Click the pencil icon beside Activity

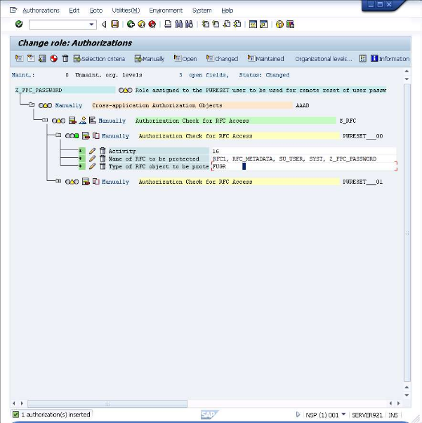click(92, 151)
